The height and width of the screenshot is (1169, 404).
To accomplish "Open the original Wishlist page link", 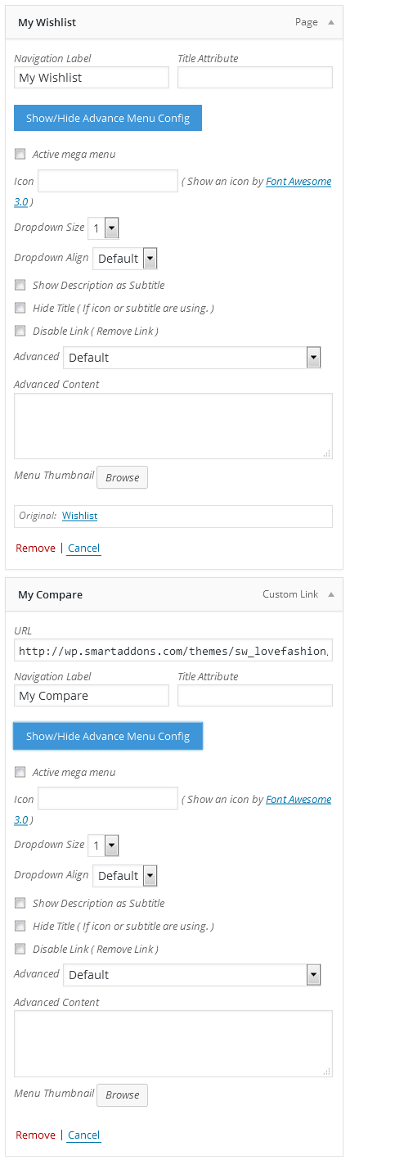I will coord(80,516).
